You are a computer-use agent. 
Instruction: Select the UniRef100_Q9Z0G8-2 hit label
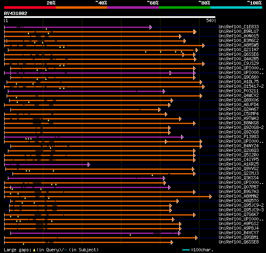coord(241,128)
